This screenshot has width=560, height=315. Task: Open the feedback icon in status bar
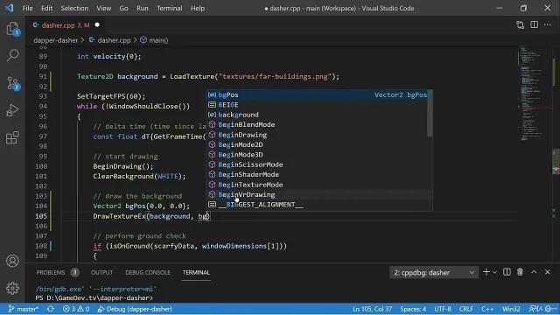coord(535,309)
